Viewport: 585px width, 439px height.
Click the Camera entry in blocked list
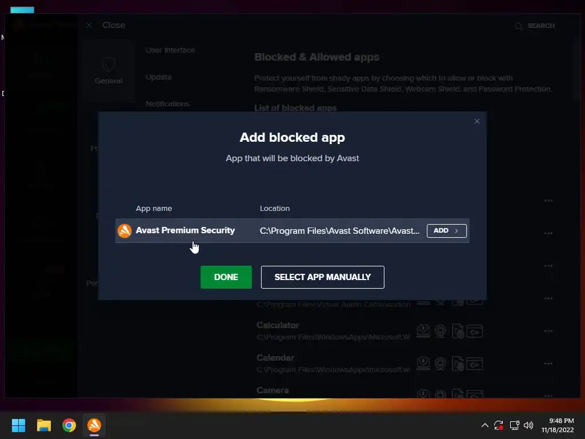pyautogui.click(x=273, y=390)
